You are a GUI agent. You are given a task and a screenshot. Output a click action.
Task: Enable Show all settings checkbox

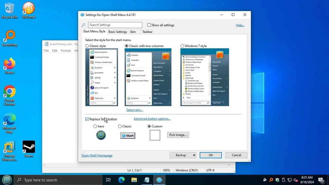[149, 25]
